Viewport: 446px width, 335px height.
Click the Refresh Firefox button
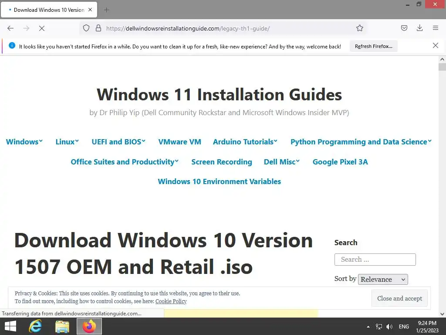(373, 46)
